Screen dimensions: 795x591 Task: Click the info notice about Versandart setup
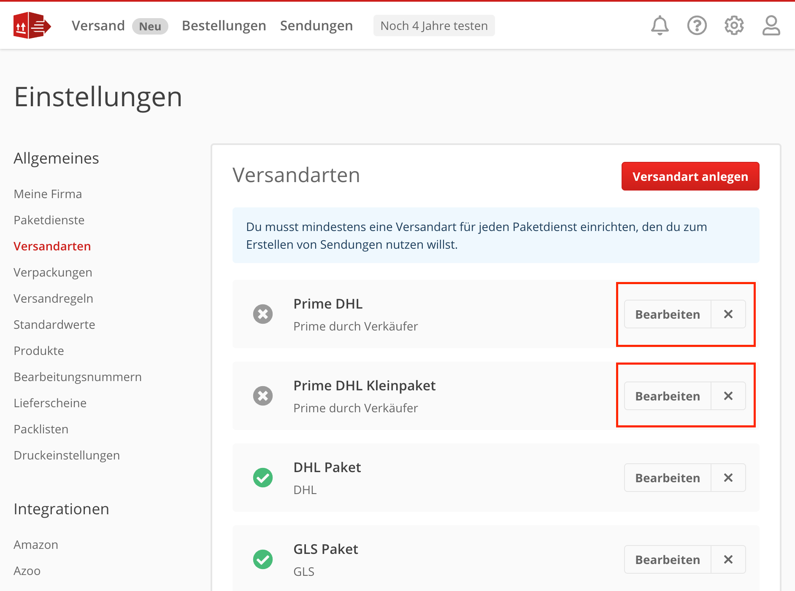pos(496,235)
